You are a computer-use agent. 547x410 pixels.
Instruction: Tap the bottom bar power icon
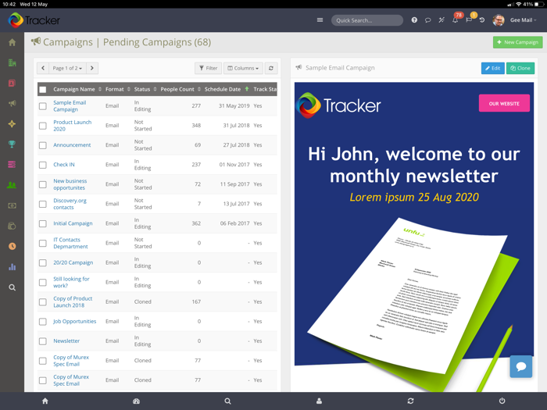[x=502, y=401]
